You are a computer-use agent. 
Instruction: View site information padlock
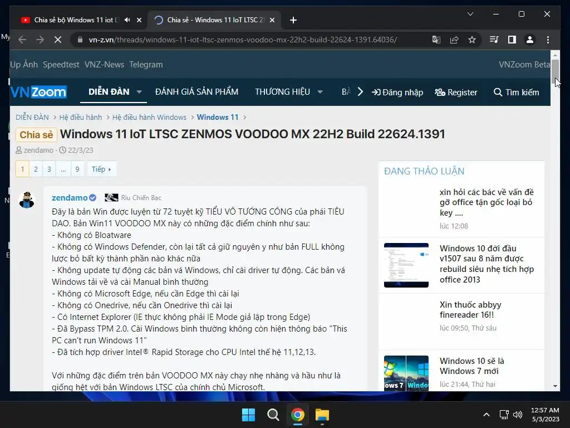coord(80,40)
